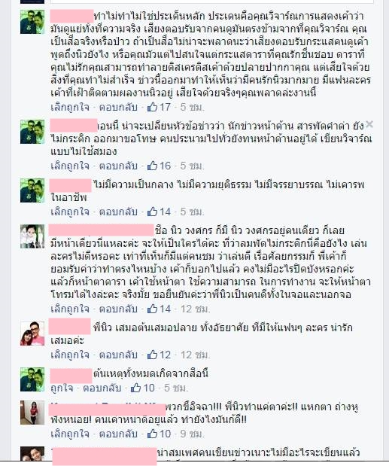Reply to the 9-hour-old comment
Image resolution: width=389 pixels, height=466 pixels.
(x=118, y=434)
